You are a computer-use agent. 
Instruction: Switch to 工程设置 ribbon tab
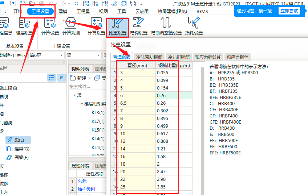[40, 11]
